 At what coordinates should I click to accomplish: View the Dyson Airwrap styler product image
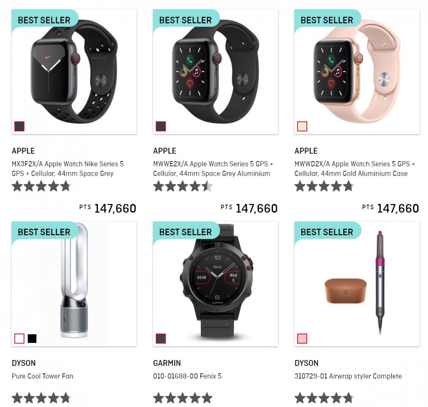pyautogui.click(x=357, y=284)
